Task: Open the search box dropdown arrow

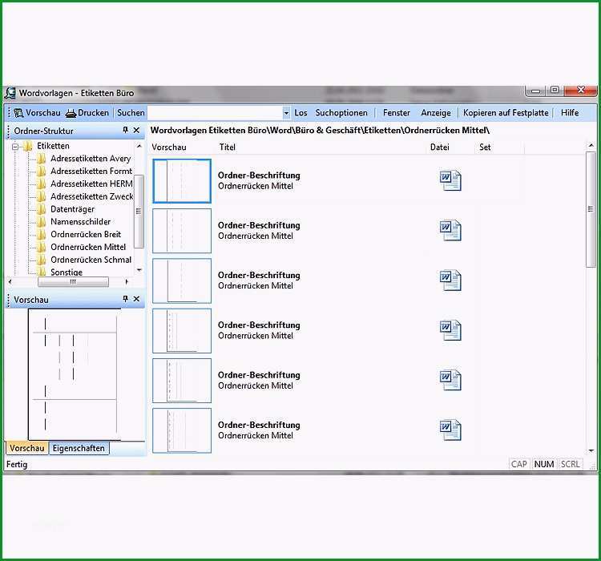Action: [x=286, y=113]
